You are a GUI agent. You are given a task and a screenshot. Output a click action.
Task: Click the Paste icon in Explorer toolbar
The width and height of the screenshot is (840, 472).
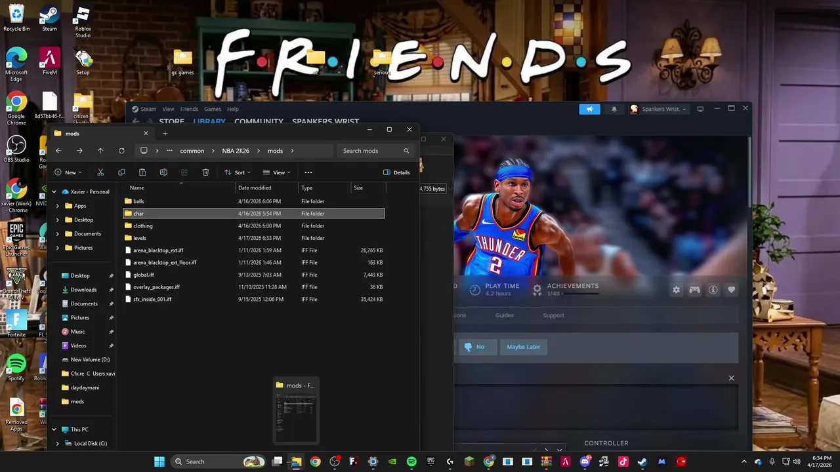tap(142, 172)
